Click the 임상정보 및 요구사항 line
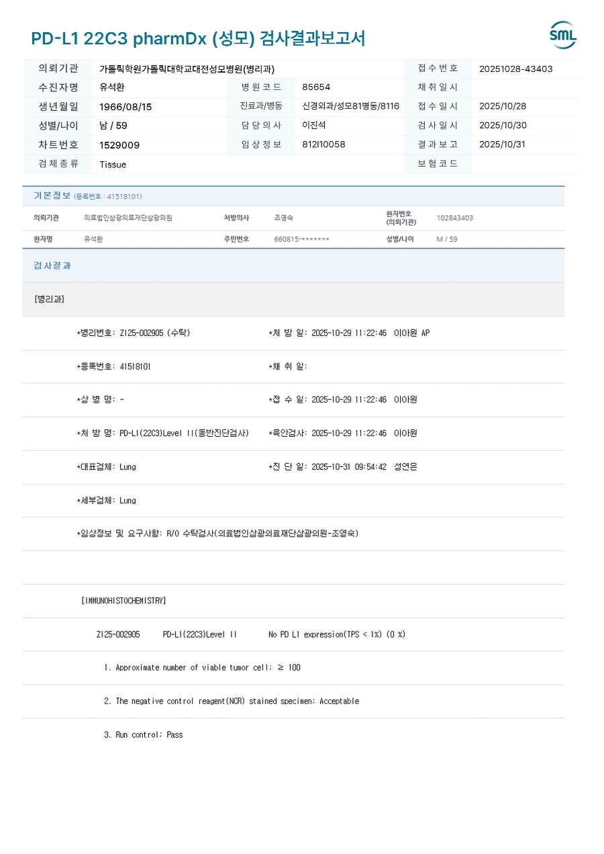The image size is (604, 854). [217, 533]
